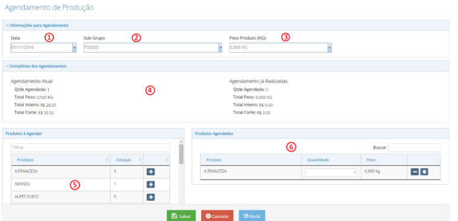Sort list by Estoque column
The width and height of the screenshot is (458, 221).
coord(127,160)
